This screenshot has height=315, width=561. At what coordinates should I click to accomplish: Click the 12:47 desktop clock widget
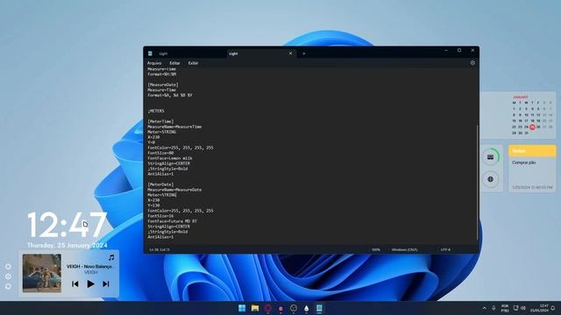point(67,225)
